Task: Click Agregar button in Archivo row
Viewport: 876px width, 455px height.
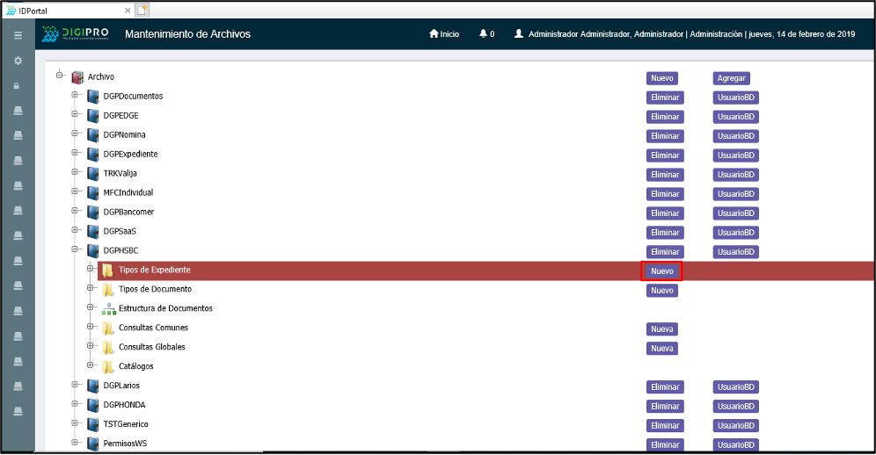Action: [731, 78]
